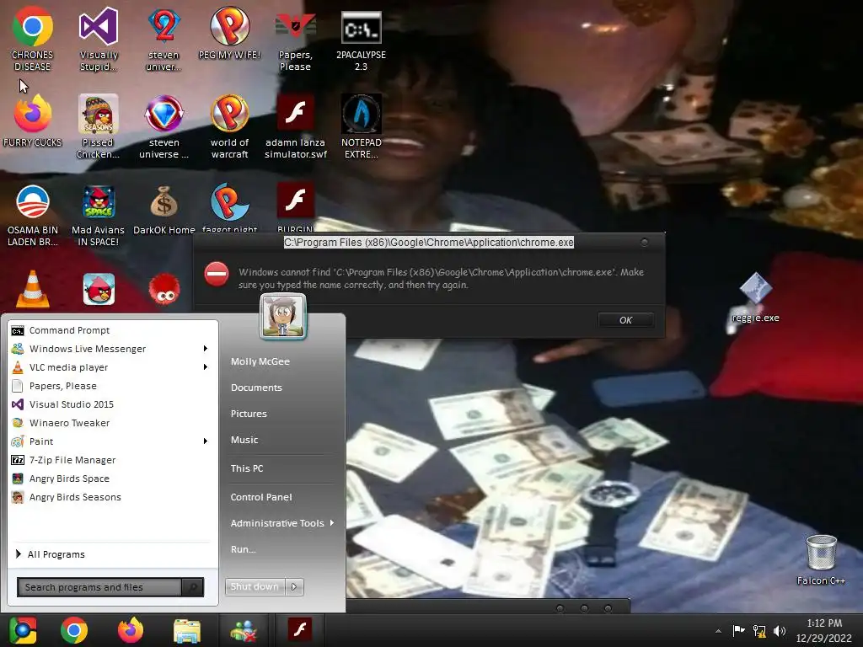
Task: Open Angry Birds Space from Start menu
Action: coord(113,479)
